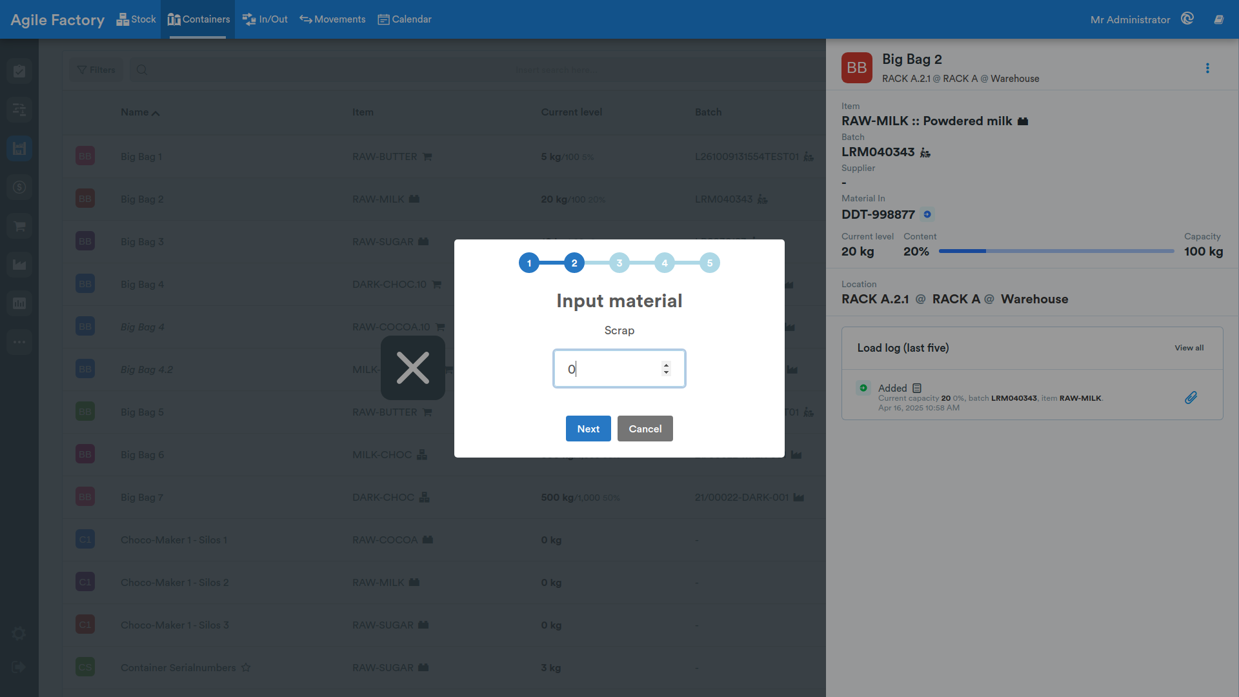This screenshot has width=1239, height=697.
Task: Open the factory warehouse sidebar icon
Action: point(19,148)
